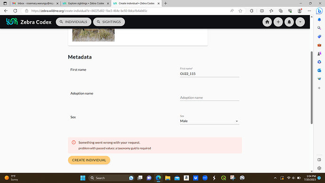This screenshot has height=183, width=325.
Task: Open the Sex dropdown showing Male
Action: pyautogui.click(x=210, y=121)
